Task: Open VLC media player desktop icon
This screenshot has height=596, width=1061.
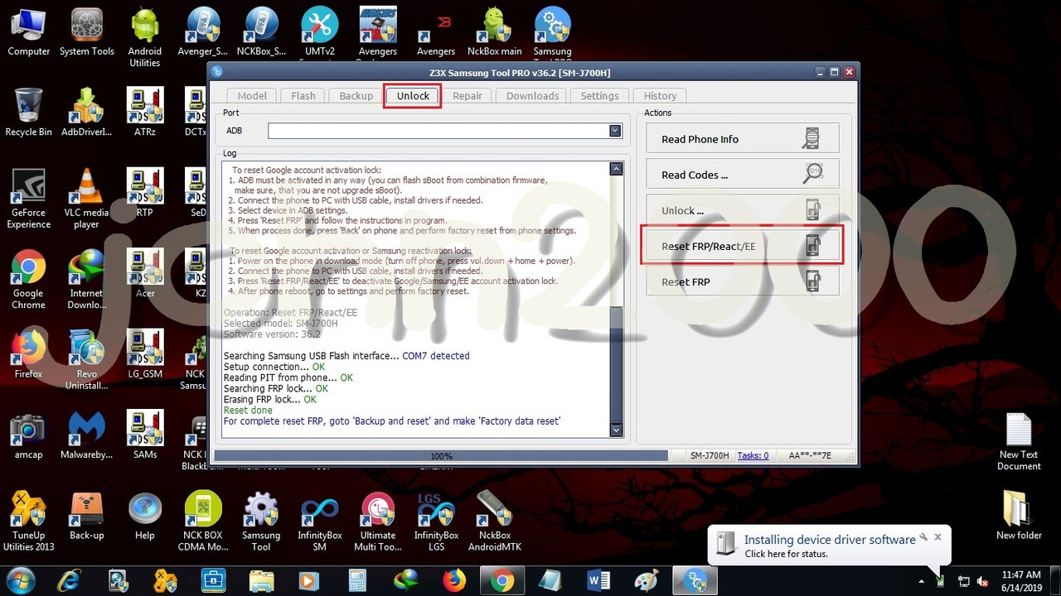Action: [86, 199]
